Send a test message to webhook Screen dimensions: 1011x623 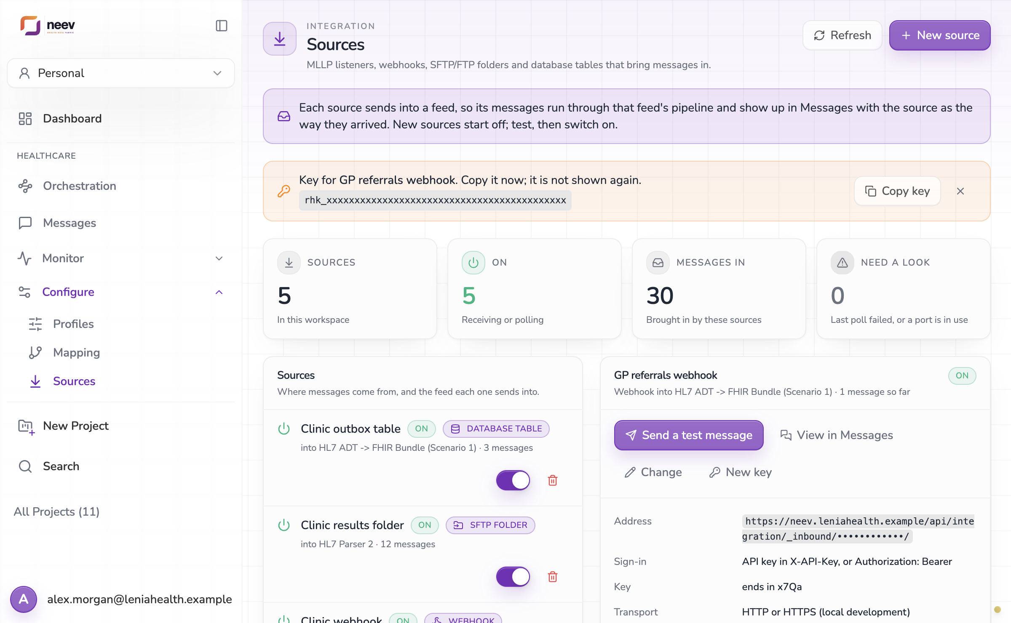point(689,435)
